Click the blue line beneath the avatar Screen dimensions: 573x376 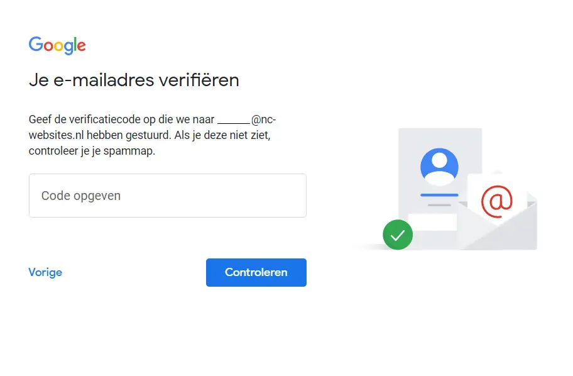(439, 195)
